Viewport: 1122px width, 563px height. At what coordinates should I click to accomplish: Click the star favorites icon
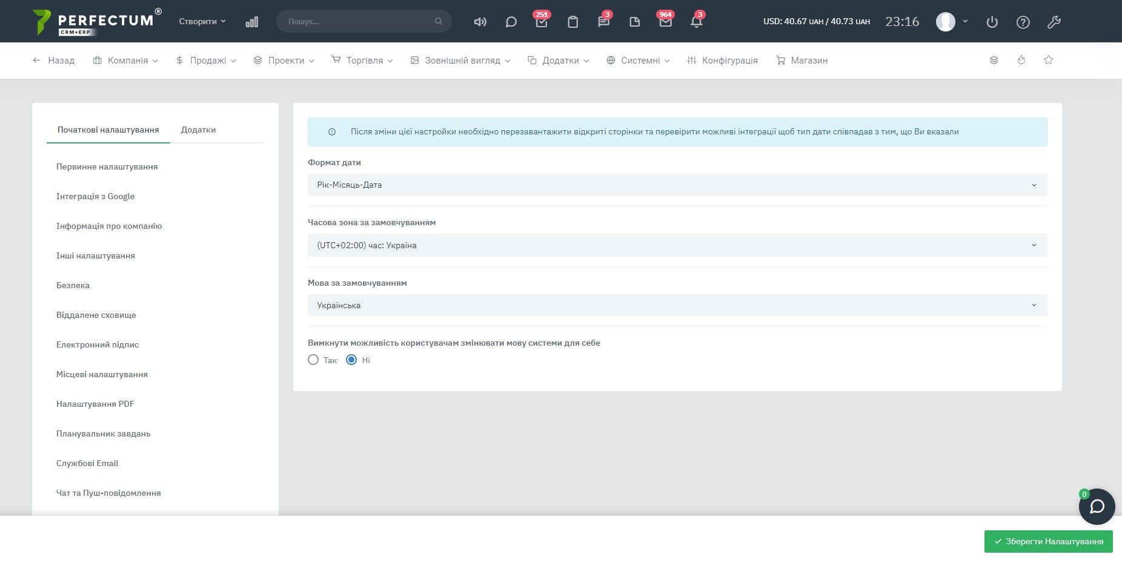tap(1049, 60)
